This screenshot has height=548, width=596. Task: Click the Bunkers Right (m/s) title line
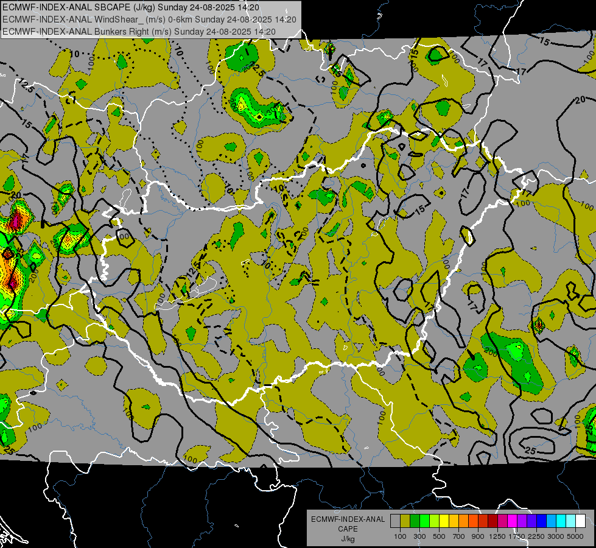[x=139, y=32]
